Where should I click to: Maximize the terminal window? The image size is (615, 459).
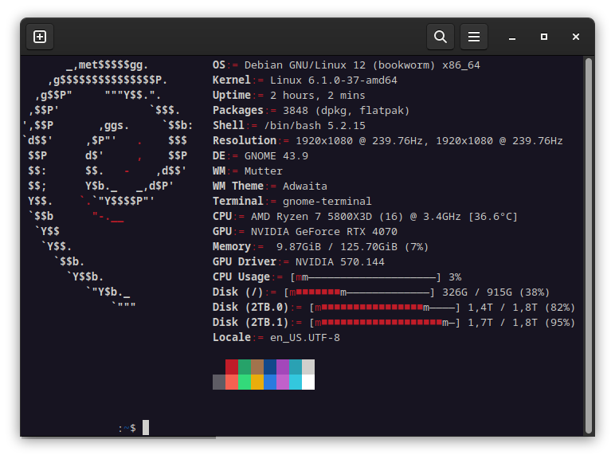544,37
